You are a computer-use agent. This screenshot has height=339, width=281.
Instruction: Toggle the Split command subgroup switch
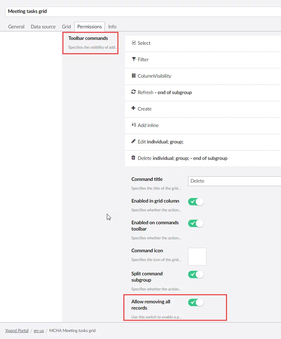point(196,274)
